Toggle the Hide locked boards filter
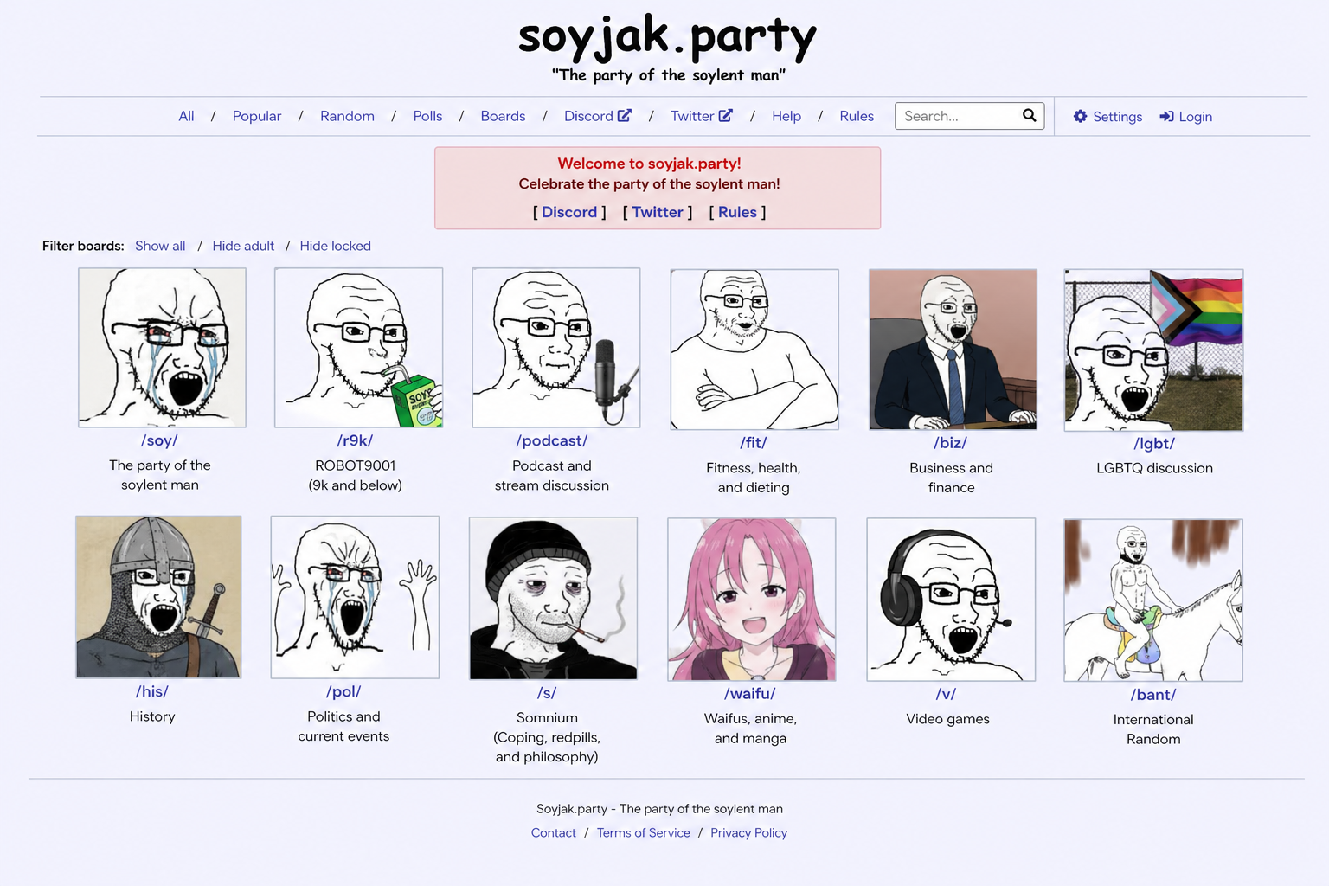Image resolution: width=1329 pixels, height=886 pixels. pos(335,246)
